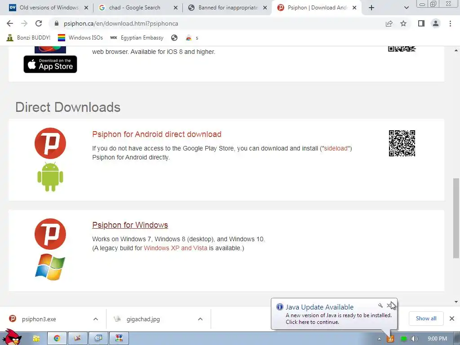Open Windows XP and Vista legacy link
Viewport: 460px width, 345px height.
176,248
